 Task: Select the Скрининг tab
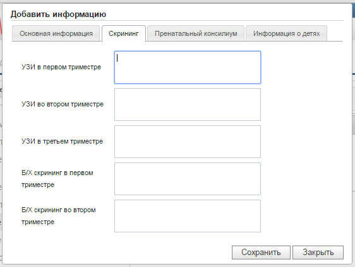coord(124,33)
